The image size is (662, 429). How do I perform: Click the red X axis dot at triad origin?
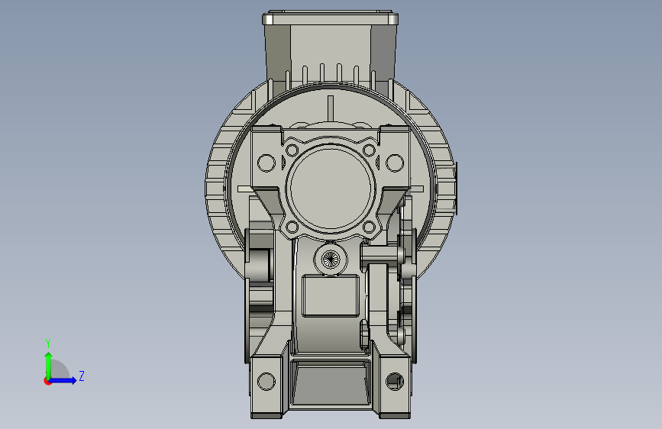tap(47, 381)
